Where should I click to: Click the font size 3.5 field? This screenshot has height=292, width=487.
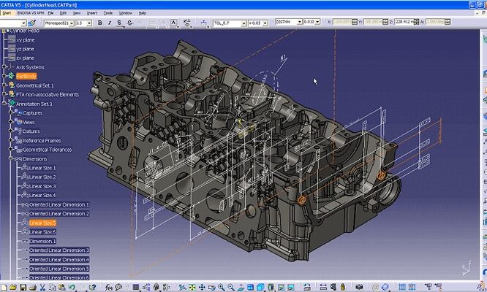[79, 23]
